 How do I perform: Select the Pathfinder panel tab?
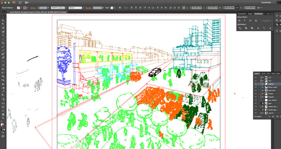(258, 14)
